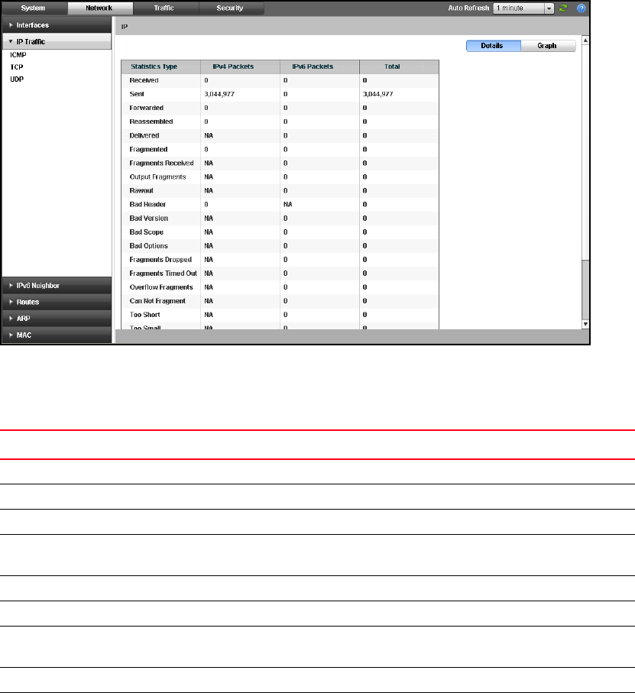This screenshot has width=635, height=693.
Task: Click the scrollbar down arrow
Action: click(x=585, y=324)
